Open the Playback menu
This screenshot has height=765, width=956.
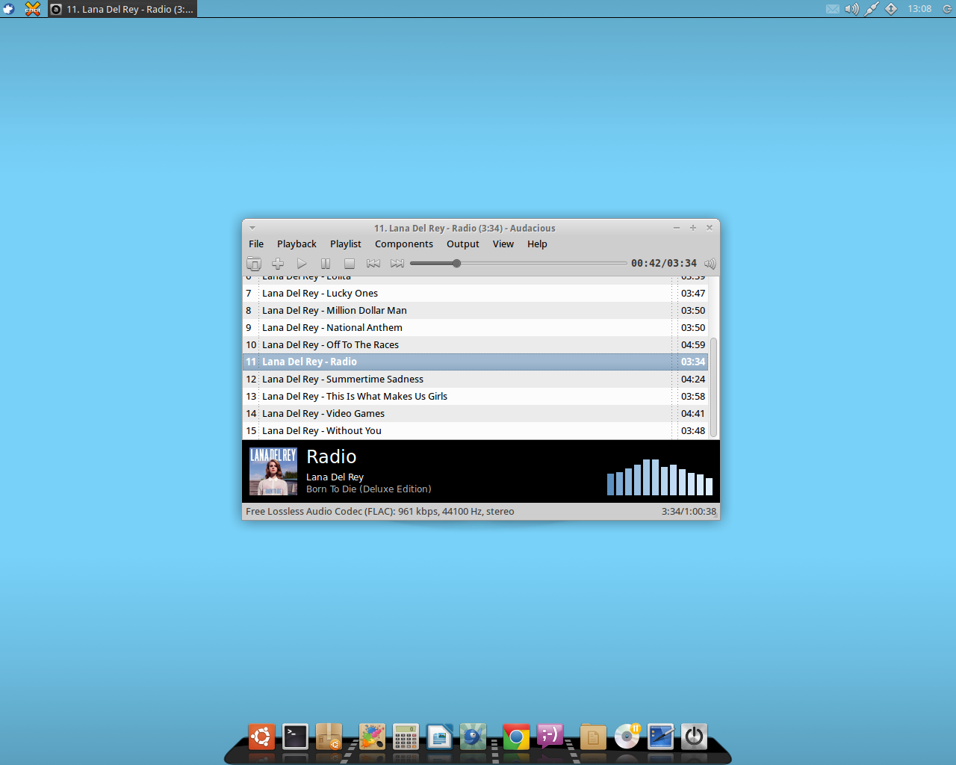point(297,244)
